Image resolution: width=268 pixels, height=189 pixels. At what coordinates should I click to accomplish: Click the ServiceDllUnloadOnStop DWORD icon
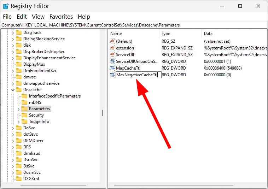112,61
